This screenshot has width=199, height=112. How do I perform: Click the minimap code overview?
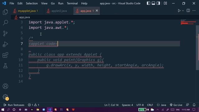pos(188,22)
